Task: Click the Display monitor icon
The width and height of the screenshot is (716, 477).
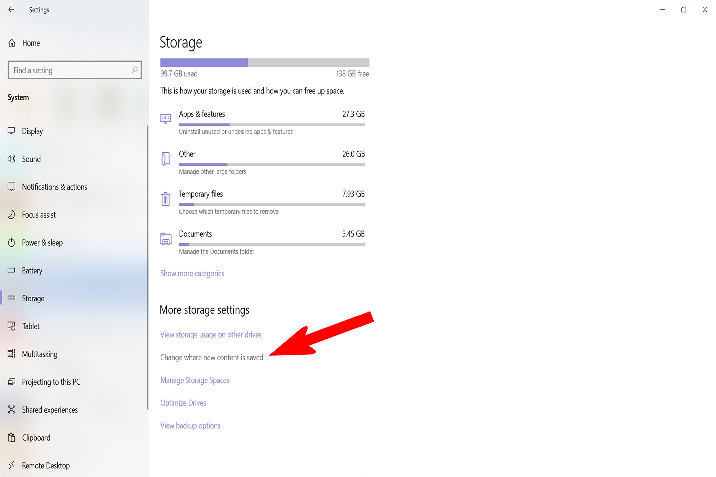Action: point(11,131)
